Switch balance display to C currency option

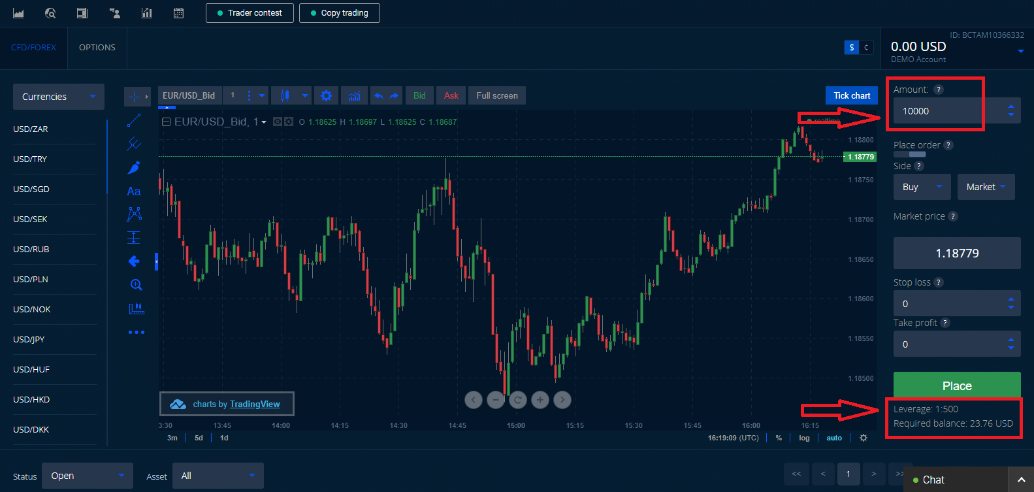coord(866,47)
